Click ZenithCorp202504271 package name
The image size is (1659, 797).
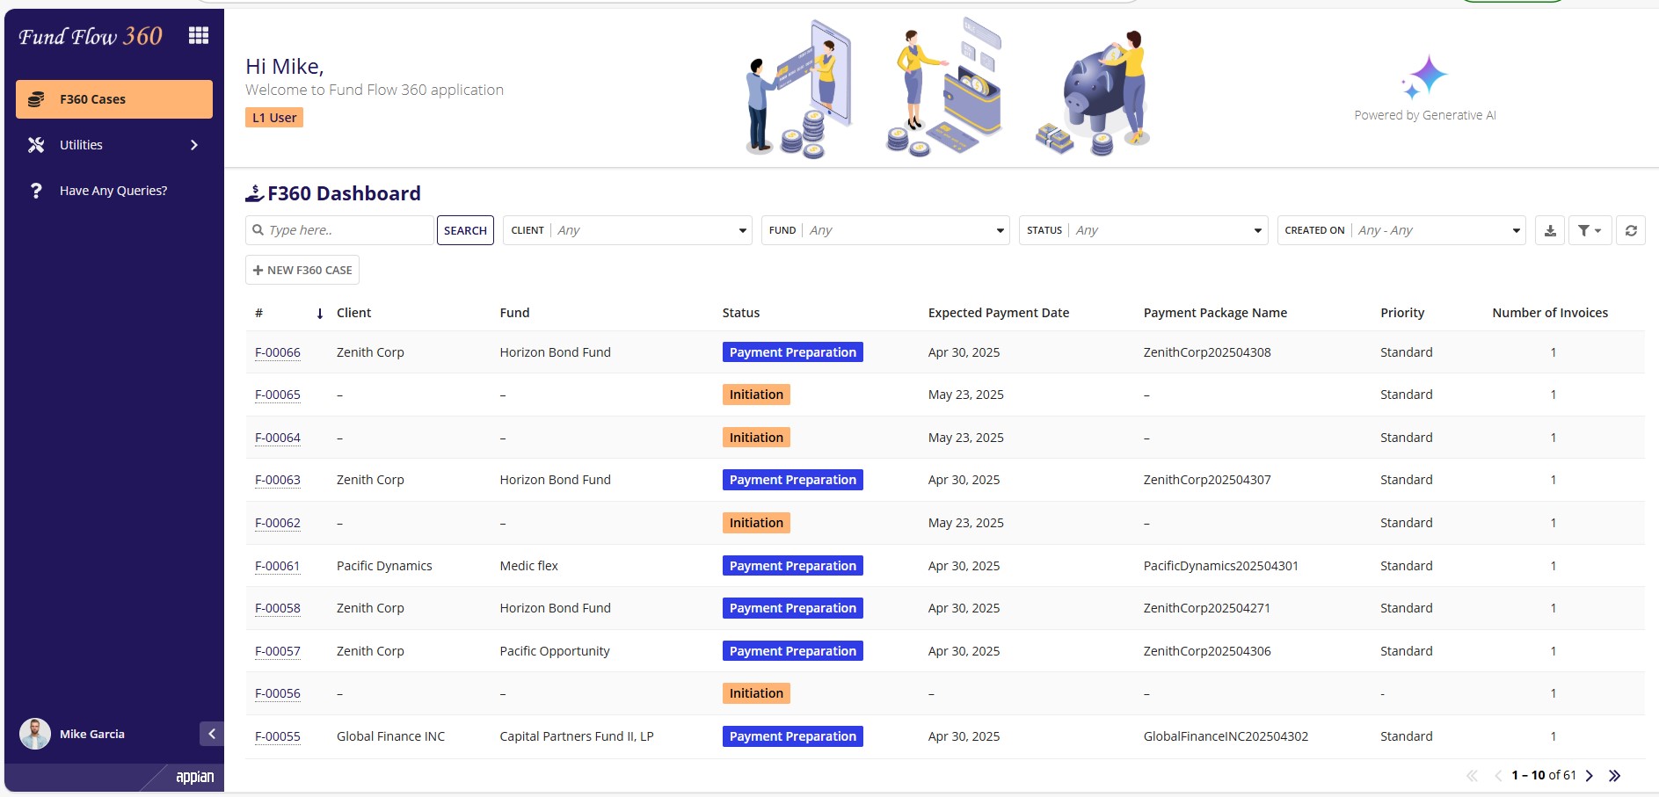[x=1207, y=608]
